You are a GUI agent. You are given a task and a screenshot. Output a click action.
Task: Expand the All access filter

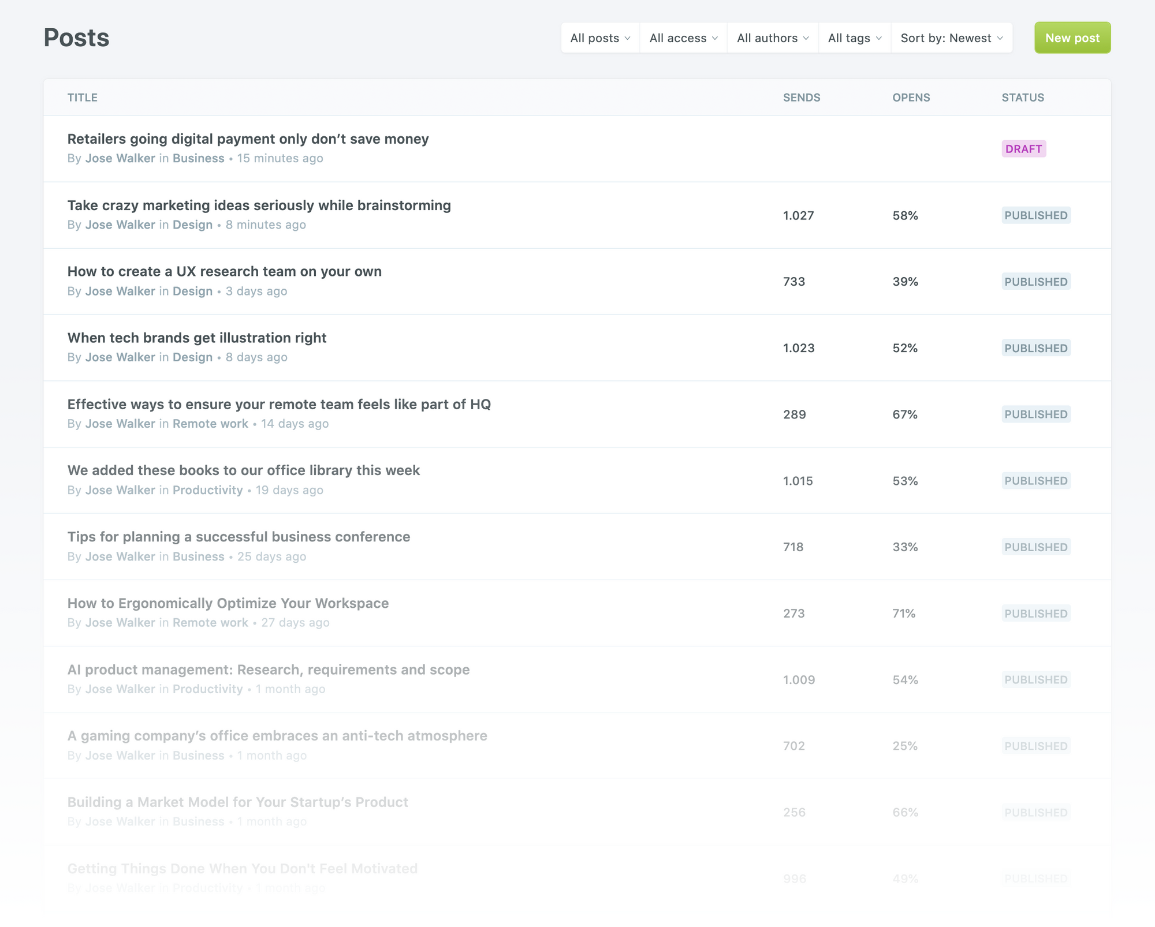683,38
